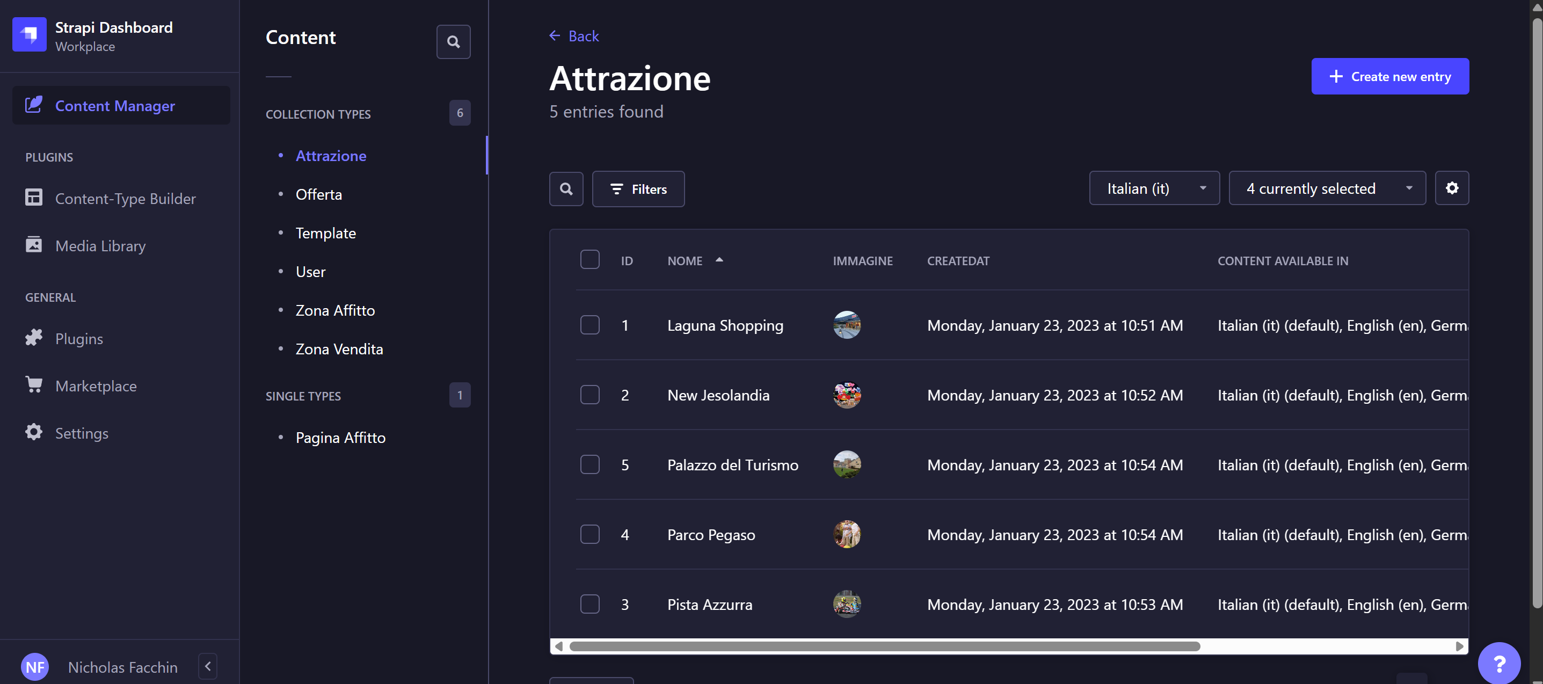Click the Laguna Shopping image thumbnail
Screen dimensions: 1543x684
point(846,325)
